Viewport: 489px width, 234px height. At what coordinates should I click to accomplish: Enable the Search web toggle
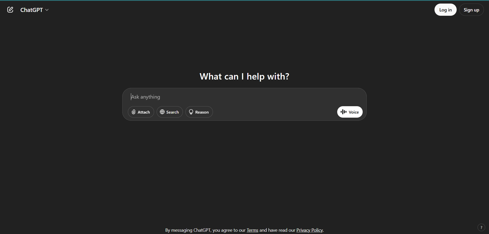point(170,112)
